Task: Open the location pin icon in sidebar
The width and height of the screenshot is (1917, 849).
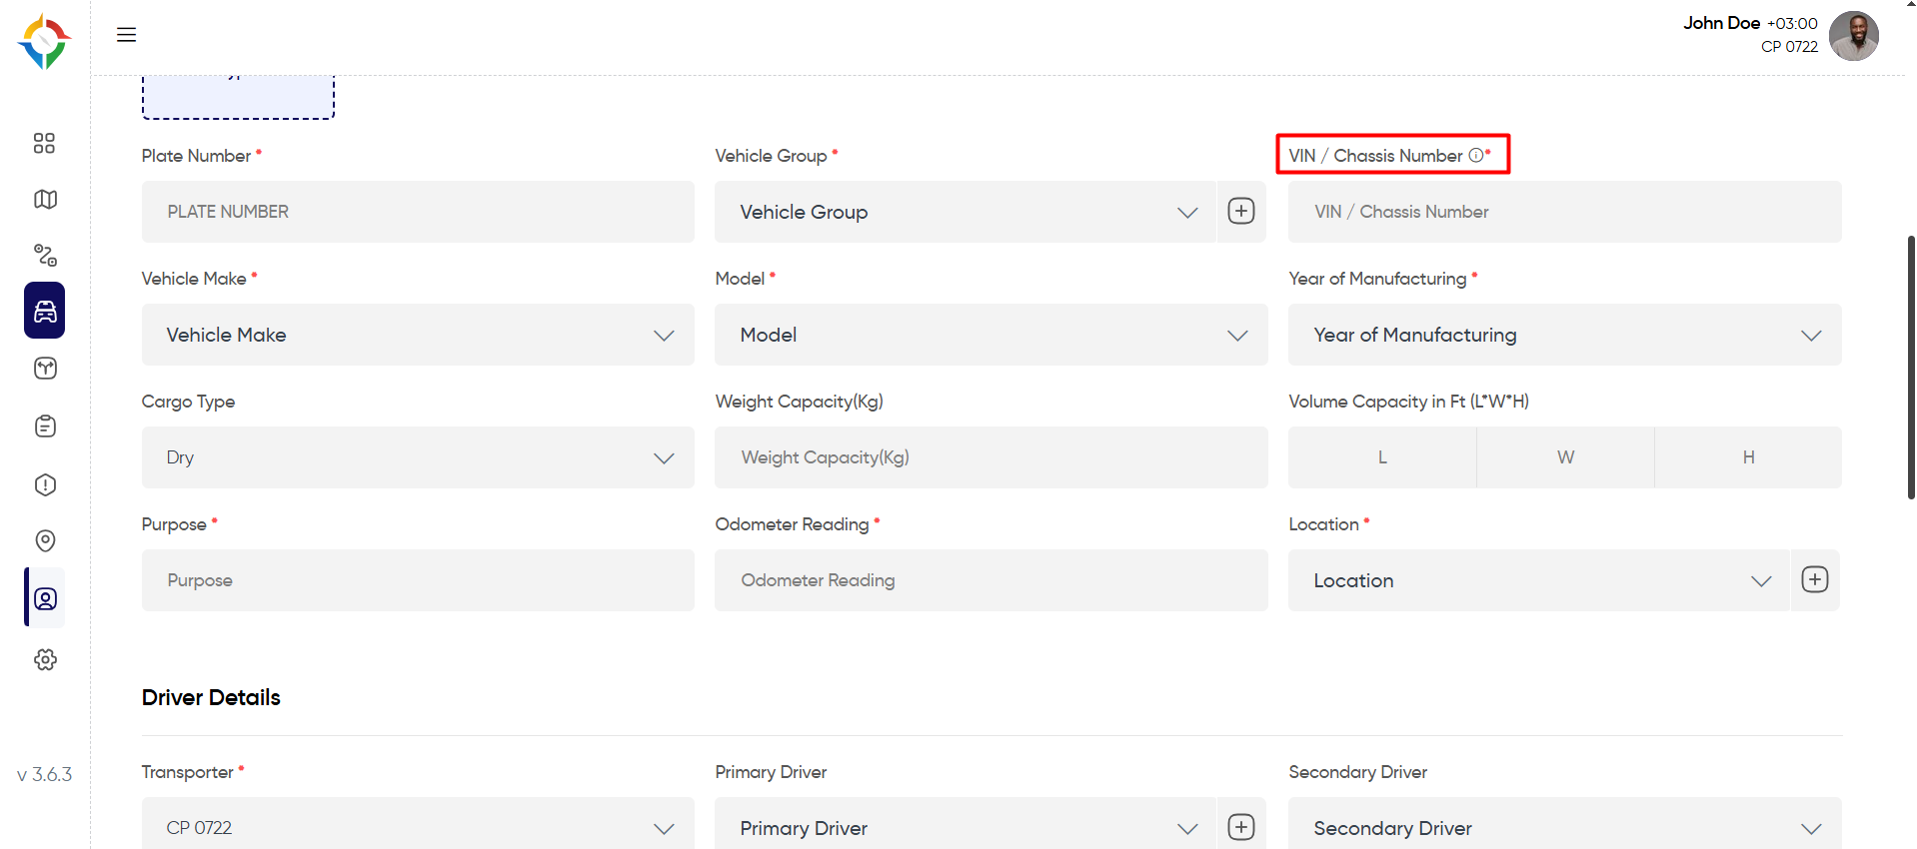Action: click(x=45, y=540)
